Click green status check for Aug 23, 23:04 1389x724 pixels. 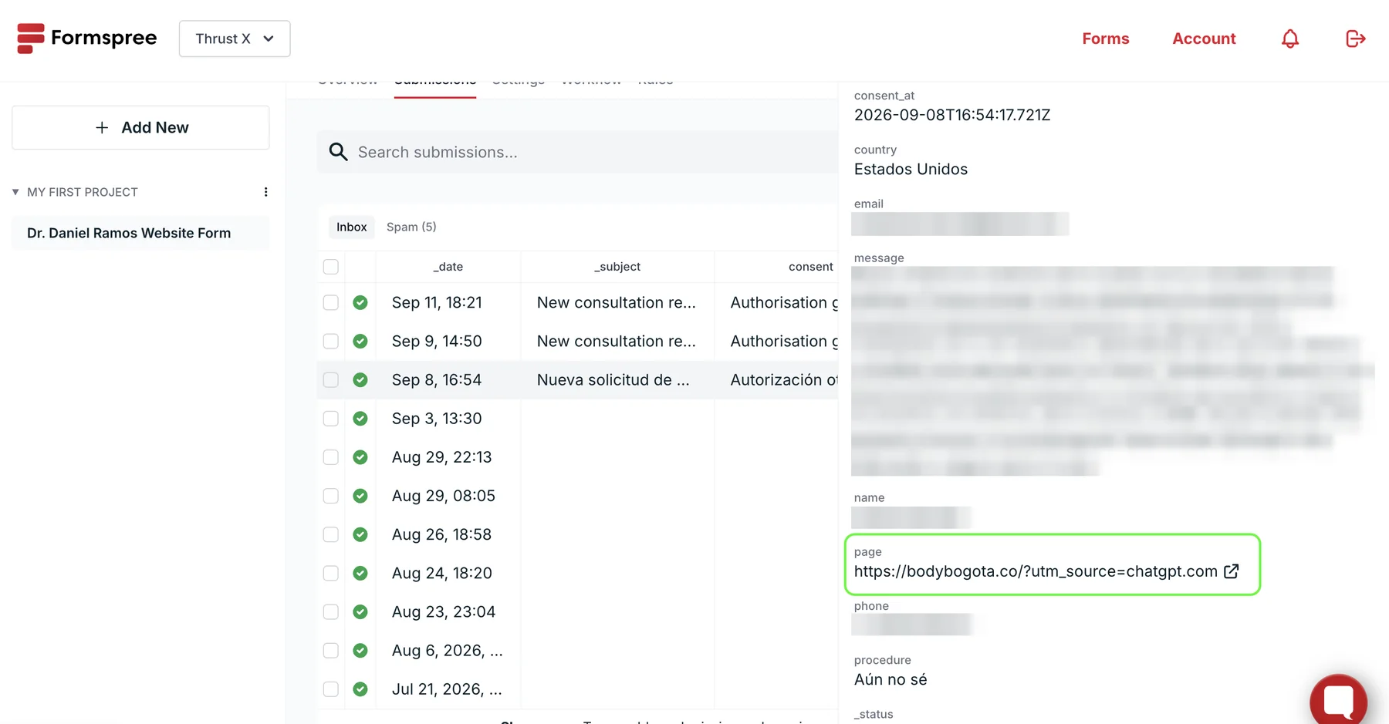click(360, 611)
